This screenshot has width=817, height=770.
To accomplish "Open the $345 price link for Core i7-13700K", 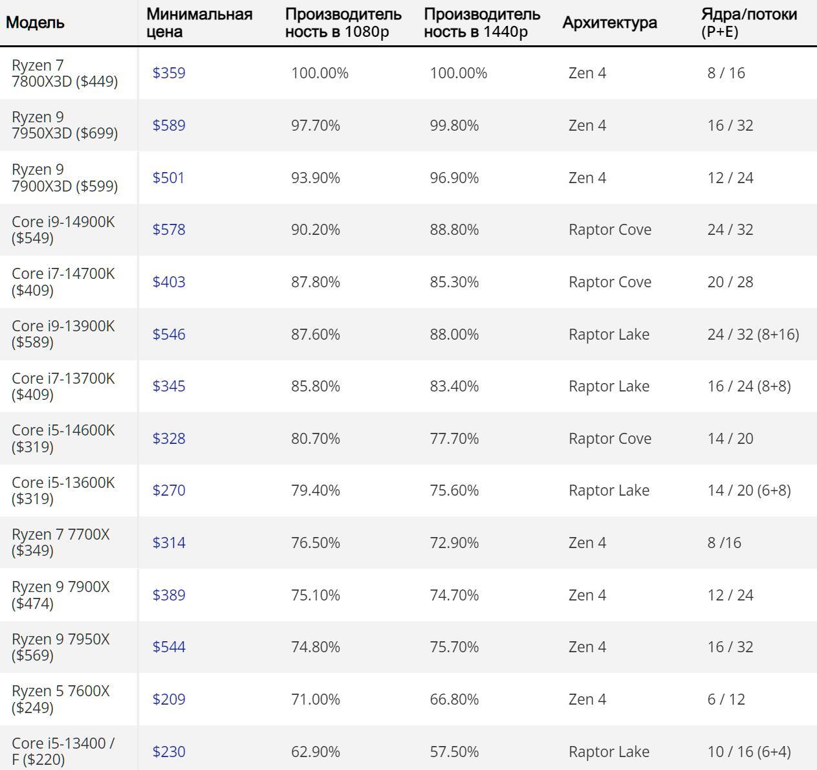I will coord(169,386).
